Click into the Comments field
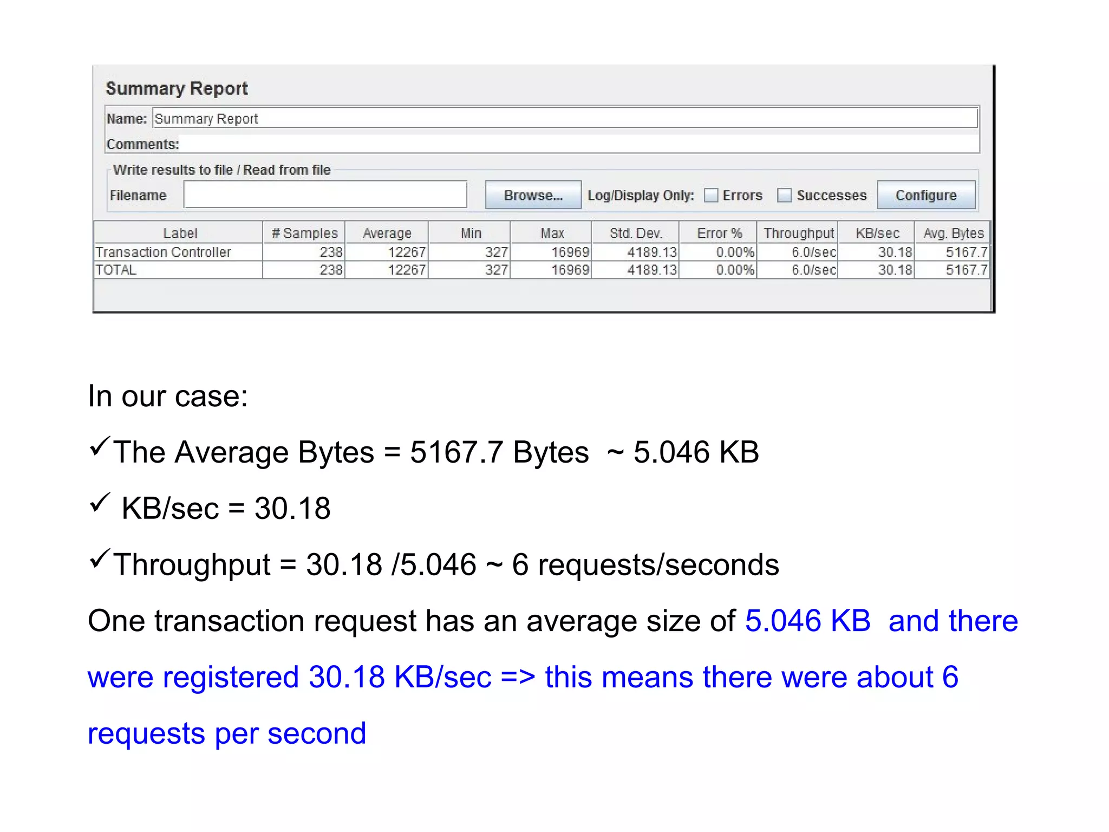Screen dimensions: 1109x832 coord(579,144)
